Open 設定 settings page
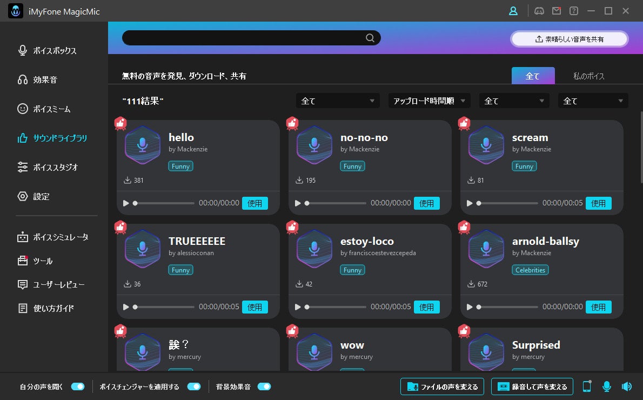This screenshot has width=643, height=400. click(33, 196)
